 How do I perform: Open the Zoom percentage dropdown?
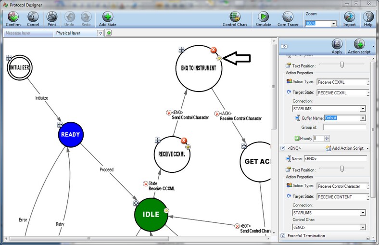(x=334, y=24)
